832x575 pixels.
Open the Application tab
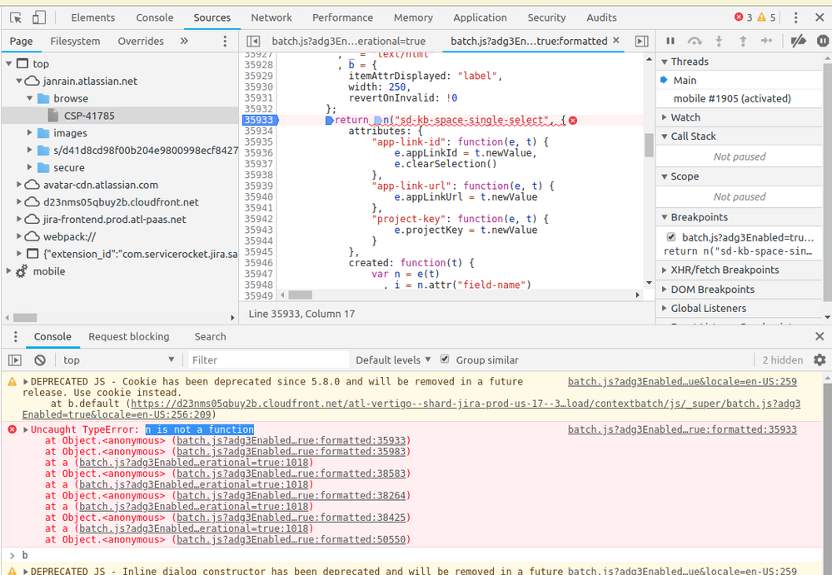[x=480, y=17]
